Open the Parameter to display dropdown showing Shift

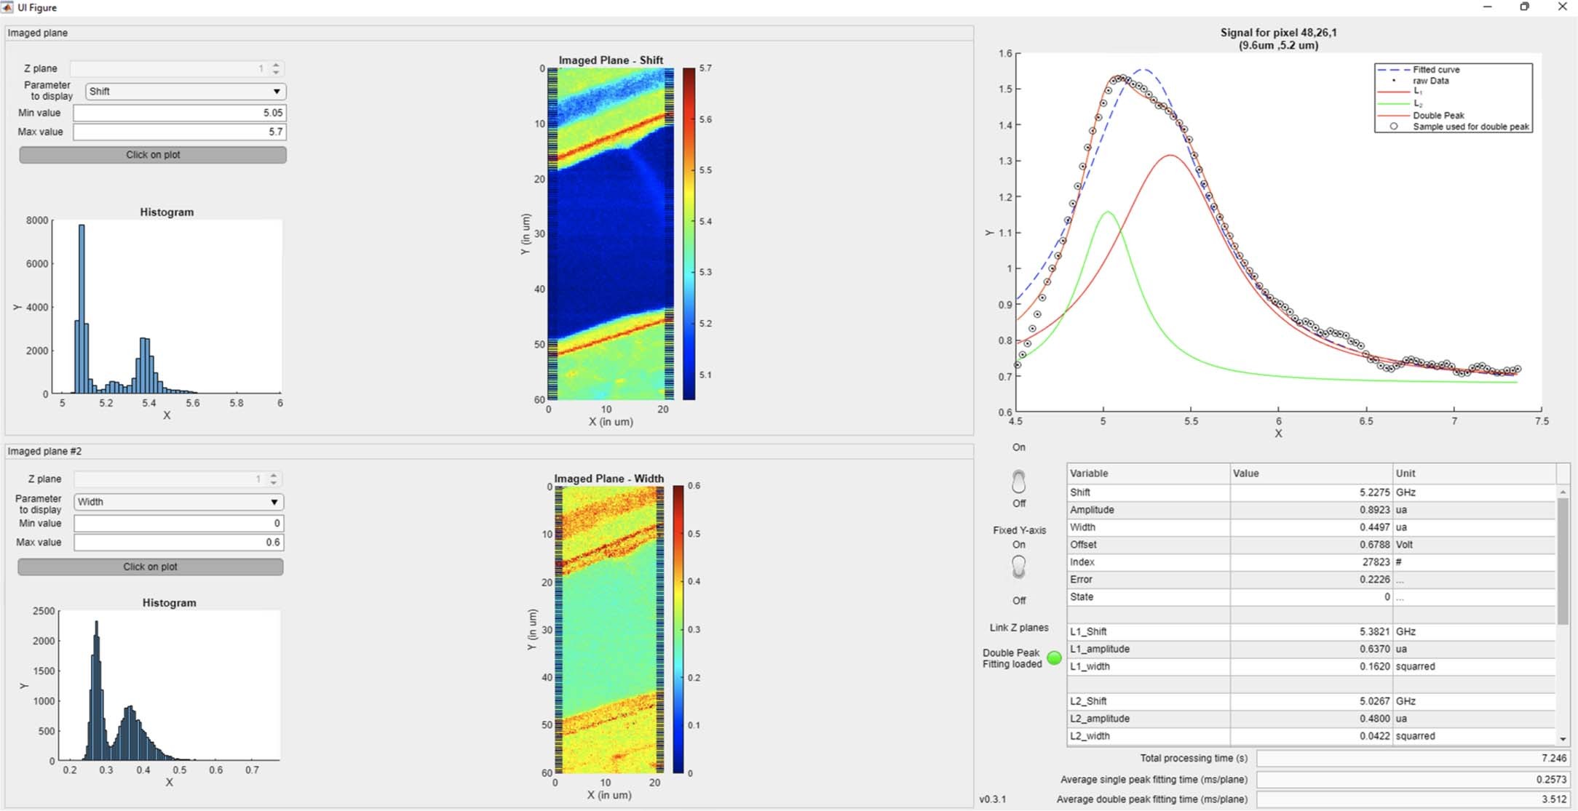(184, 91)
